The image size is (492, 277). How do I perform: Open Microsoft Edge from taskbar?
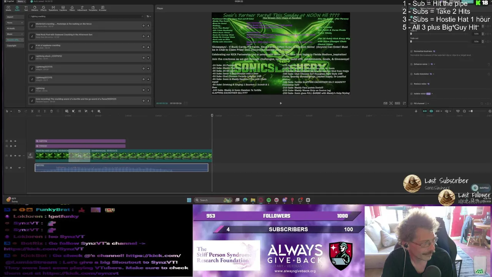[245, 200]
